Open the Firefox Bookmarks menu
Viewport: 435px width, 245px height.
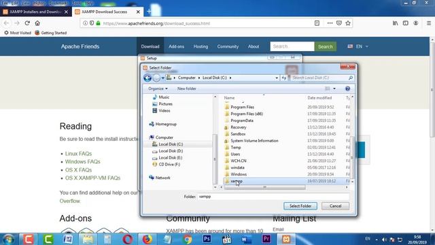click(58, 3)
